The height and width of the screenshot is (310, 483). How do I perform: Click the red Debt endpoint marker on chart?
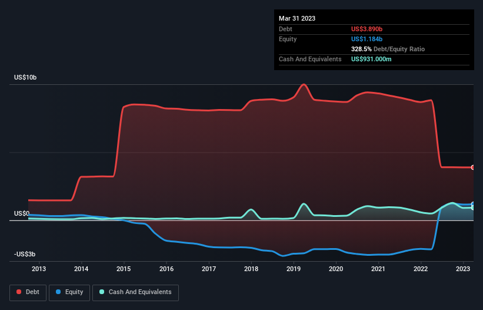point(473,167)
